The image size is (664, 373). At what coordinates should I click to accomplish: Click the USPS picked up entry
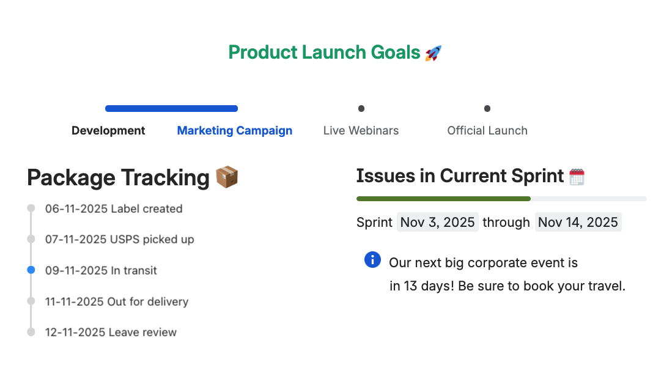[120, 239]
